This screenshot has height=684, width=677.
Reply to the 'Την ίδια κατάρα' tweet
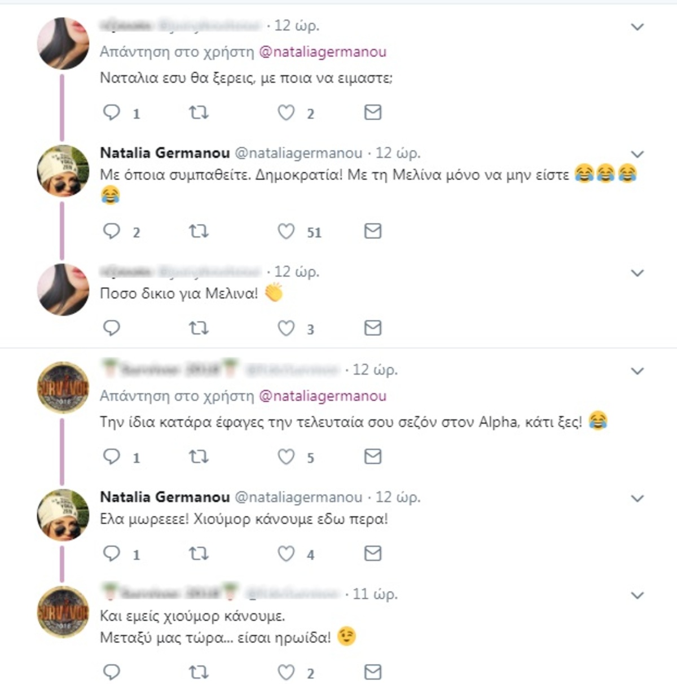click(112, 457)
